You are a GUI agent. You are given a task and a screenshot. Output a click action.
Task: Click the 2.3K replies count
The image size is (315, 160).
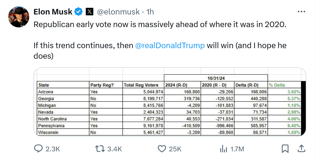53,149
